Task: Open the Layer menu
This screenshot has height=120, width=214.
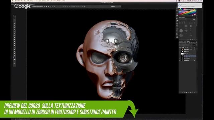Action: (x=36, y=1)
